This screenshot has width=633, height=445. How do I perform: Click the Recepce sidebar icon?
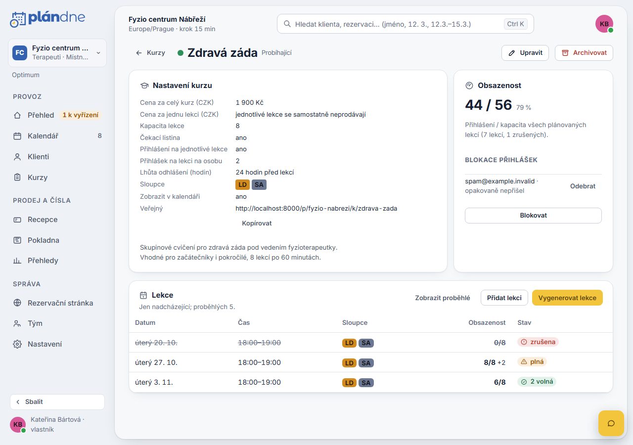pyautogui.click(x=17, y=220)
